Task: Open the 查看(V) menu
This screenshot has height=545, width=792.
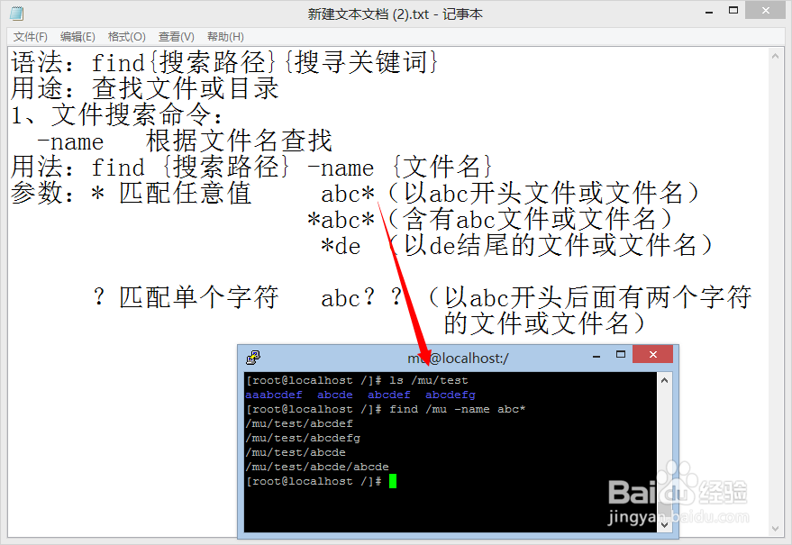Action: click(176, 37)
